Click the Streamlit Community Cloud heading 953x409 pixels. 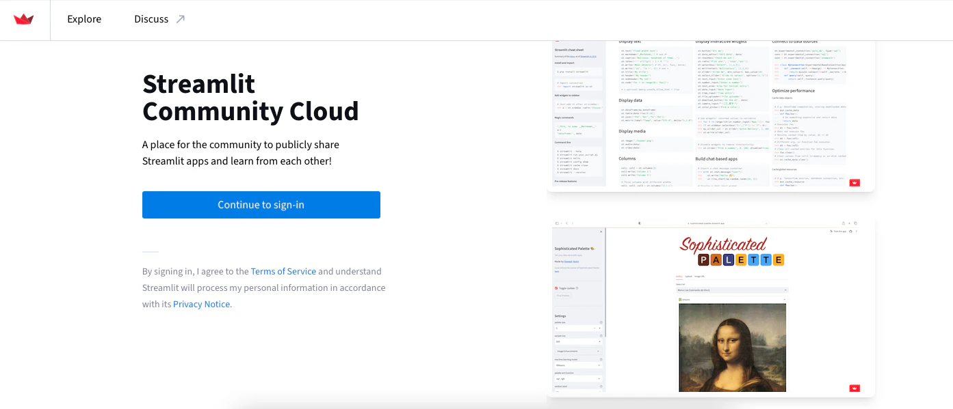(x=250, y=97)
